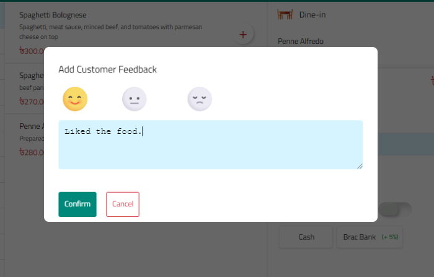Choose the neutral face feedback emoji
This screenshot has height=277, width=434.
coord(134,99)
